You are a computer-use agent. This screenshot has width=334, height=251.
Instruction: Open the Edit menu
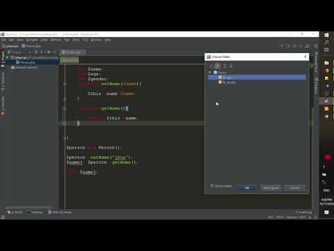pos(11,40)
